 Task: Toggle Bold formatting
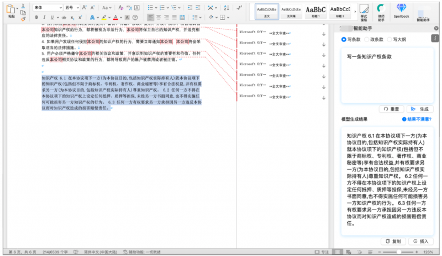click(x=36, y=18)
